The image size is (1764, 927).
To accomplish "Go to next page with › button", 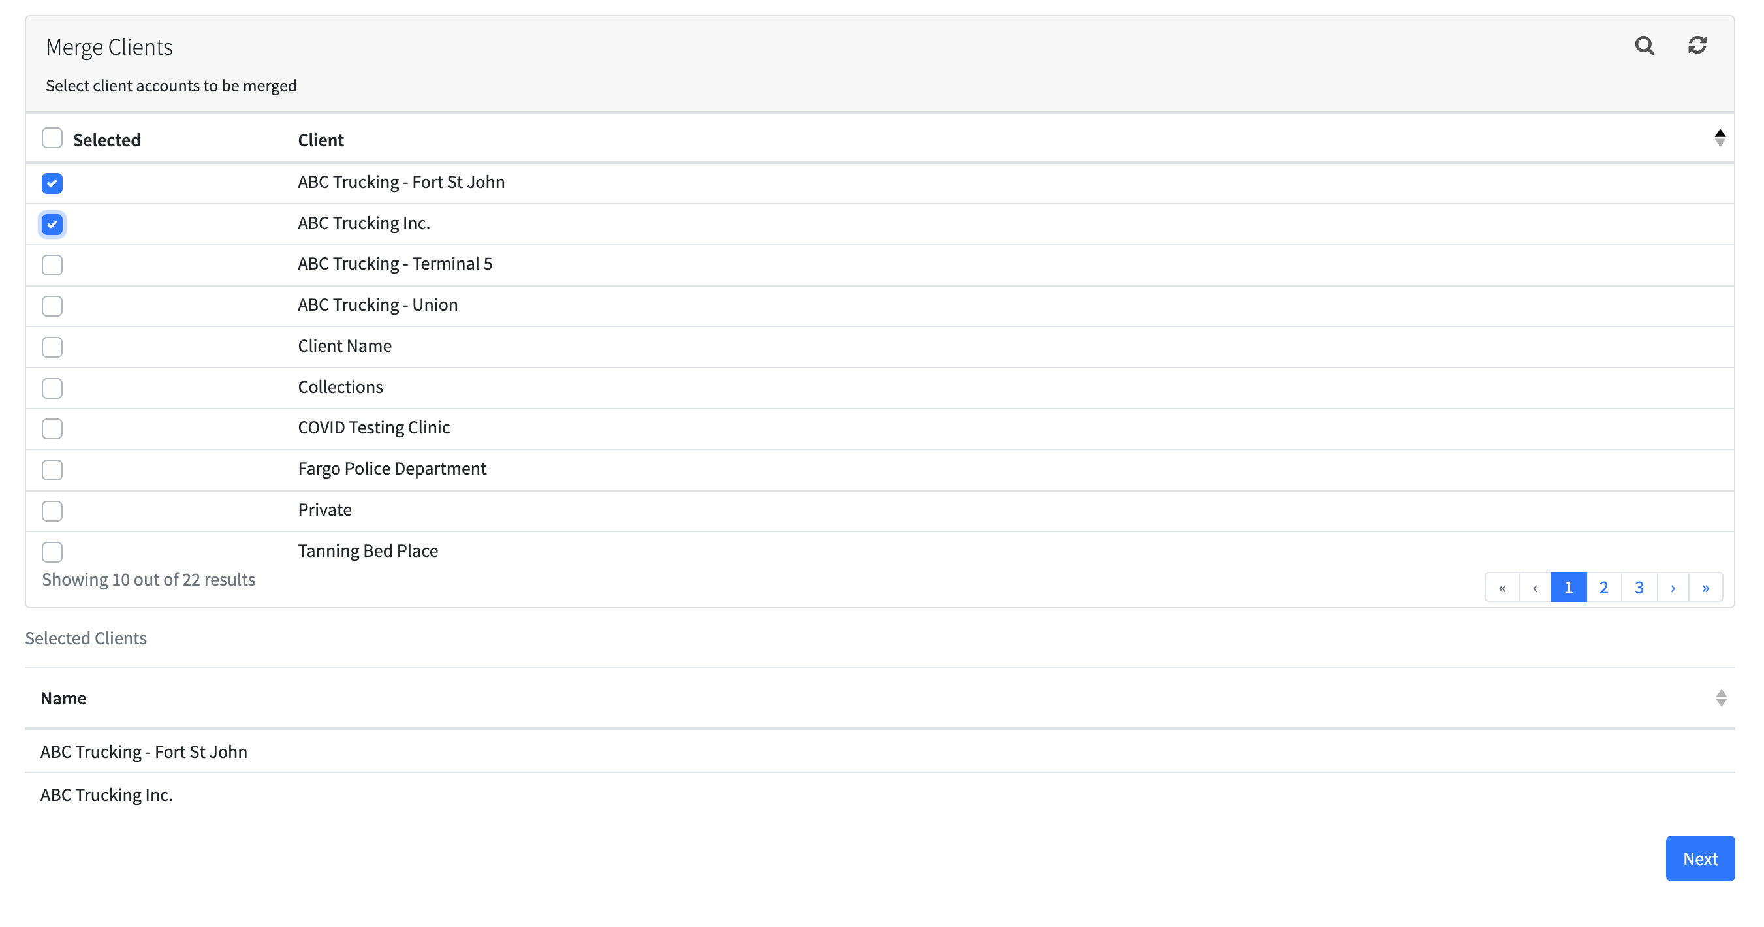I will [x=1672, y=587].
